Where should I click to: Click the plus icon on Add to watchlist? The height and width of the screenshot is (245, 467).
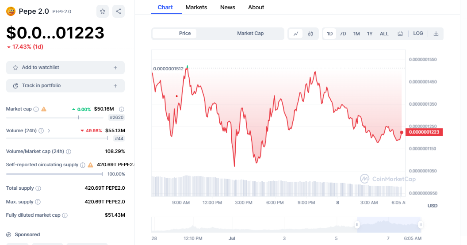click(x=115, y=68)
